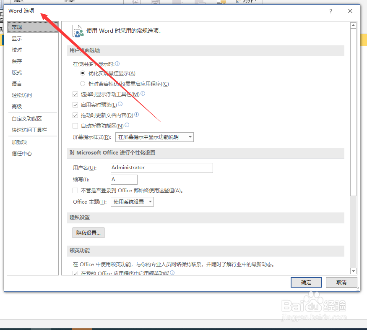
Task: Click the help question mark icon
Action: [x=331, y=11]
